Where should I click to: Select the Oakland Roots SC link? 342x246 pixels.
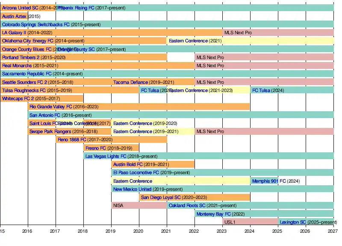point(187,205)
